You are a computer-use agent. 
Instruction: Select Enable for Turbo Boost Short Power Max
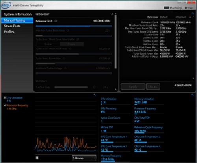pos(72,44)
